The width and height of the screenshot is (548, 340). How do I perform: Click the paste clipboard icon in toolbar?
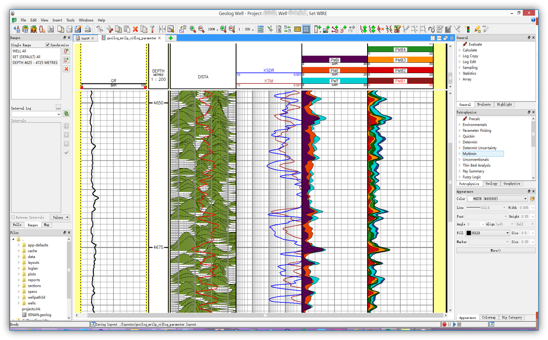127,29
